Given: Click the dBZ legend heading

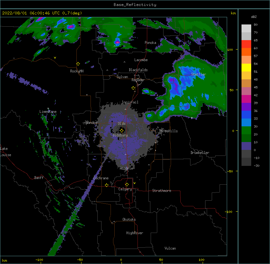Looking at the screenshot, I should (x=254, y=17).
